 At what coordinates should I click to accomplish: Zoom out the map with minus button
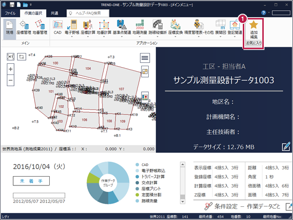(10, 80)
